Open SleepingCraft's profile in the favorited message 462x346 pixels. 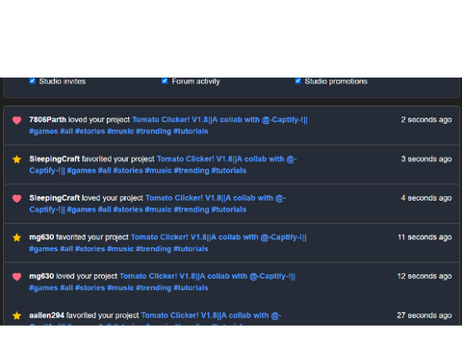pyautogui.click(x=55, y=159)
